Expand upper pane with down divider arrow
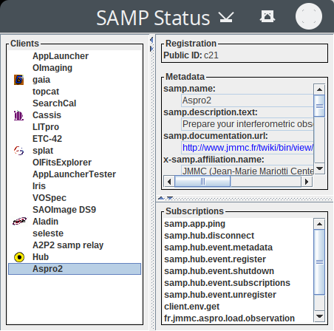Image resolution: width=334 pixels, height=331 pixels. coord(170,198)
